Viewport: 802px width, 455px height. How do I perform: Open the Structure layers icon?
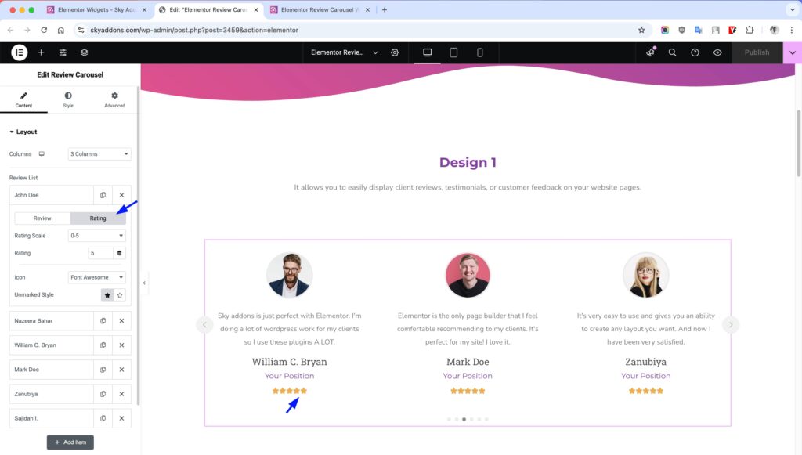coord(85,52)
